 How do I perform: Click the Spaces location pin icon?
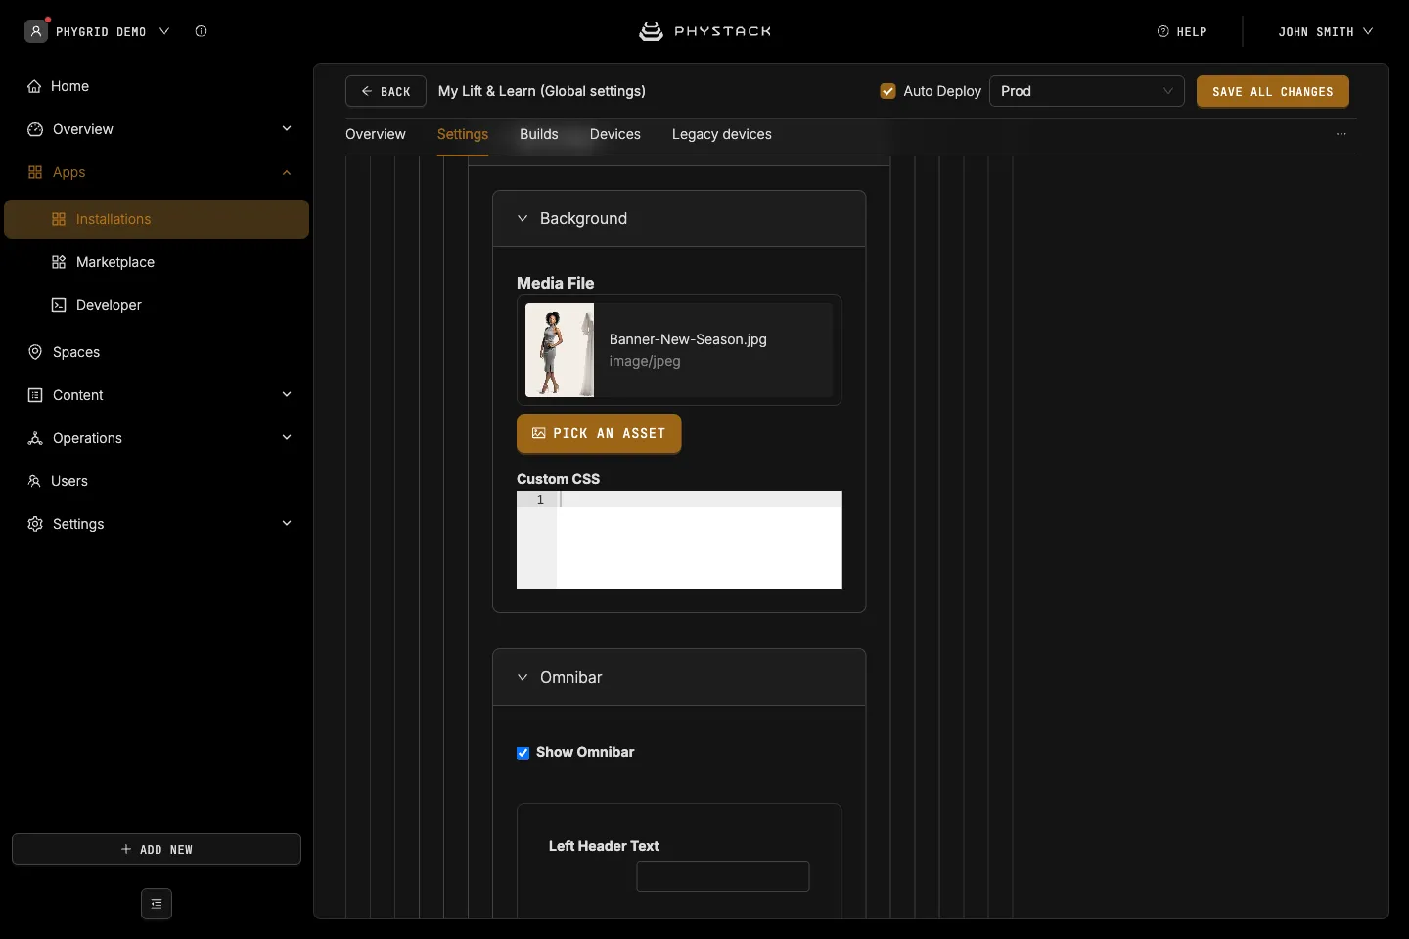coord(35,352)
